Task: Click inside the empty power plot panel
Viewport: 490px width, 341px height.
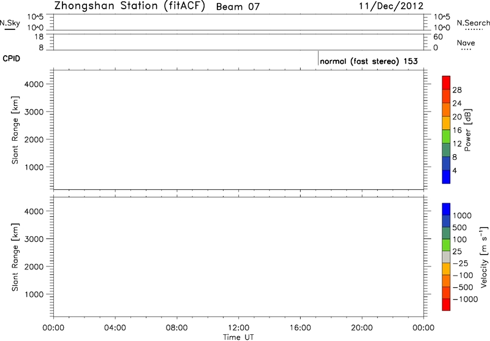Action: [238, 129]
